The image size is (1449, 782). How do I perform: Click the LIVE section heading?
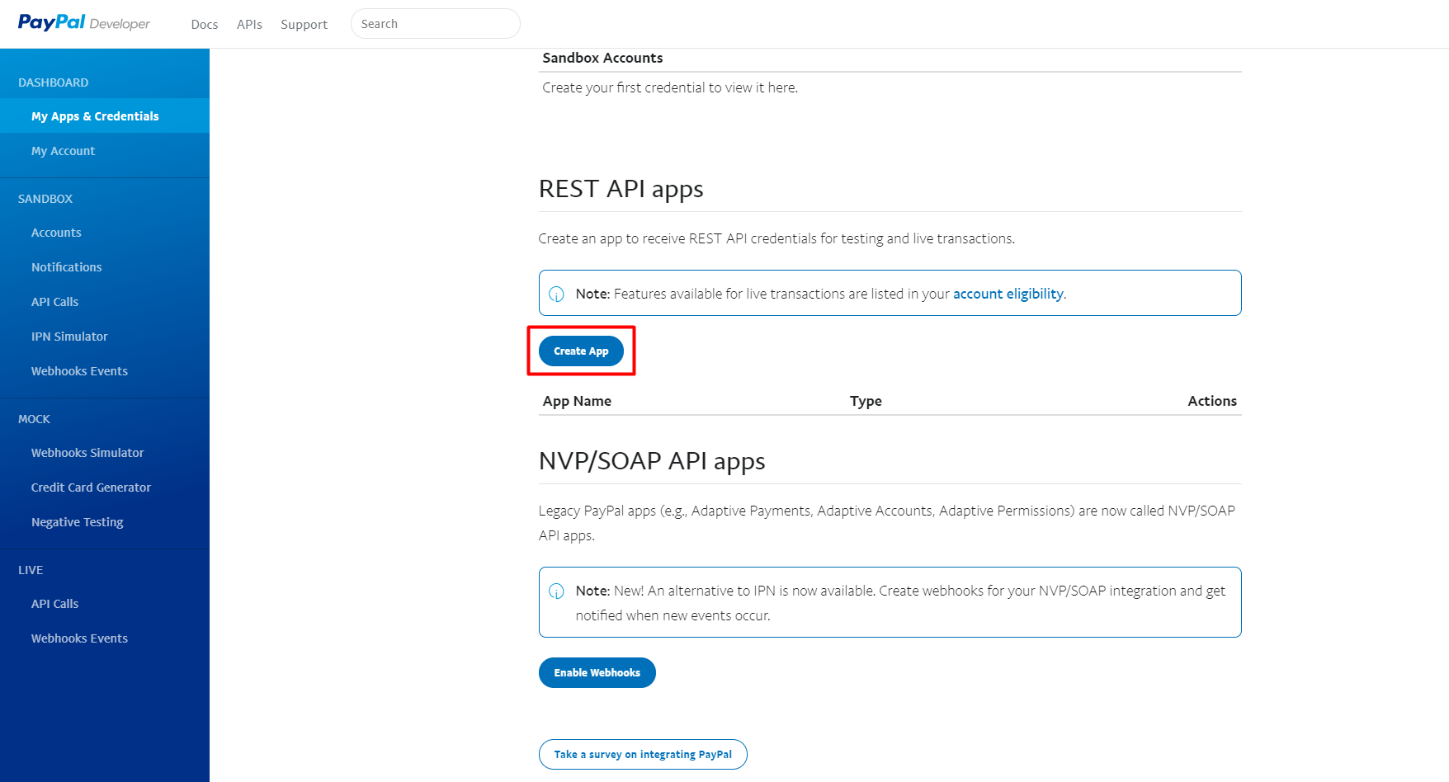click(31, 570)
